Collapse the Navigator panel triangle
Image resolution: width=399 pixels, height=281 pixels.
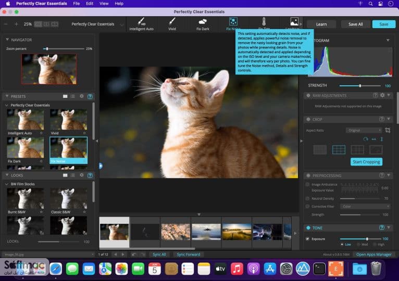tap(7, 40)
